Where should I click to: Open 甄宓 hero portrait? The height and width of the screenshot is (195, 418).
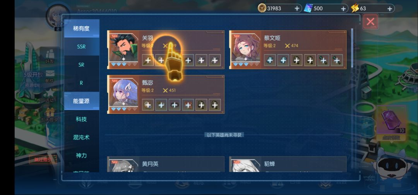tap(123, 93)
